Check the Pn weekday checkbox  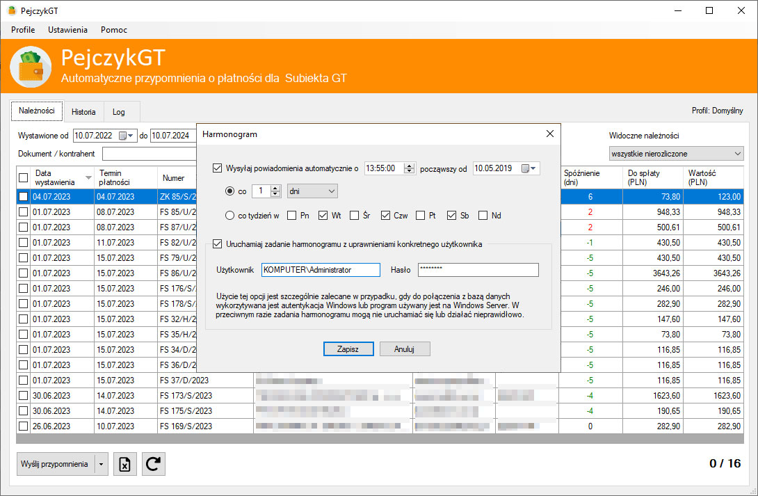(x=291, y=216)
